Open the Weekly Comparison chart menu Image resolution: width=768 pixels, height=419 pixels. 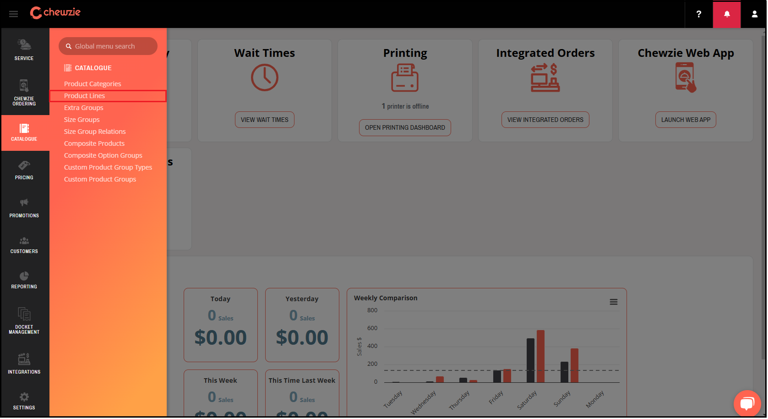(614, 302)
